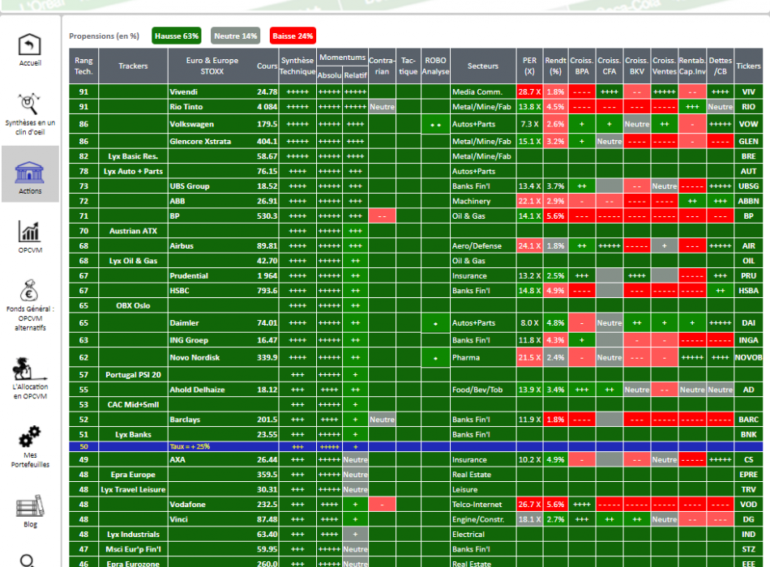The image size is (770, 567).
Task: Click the Croiss. BPA column header
Action: coord(582,66)
